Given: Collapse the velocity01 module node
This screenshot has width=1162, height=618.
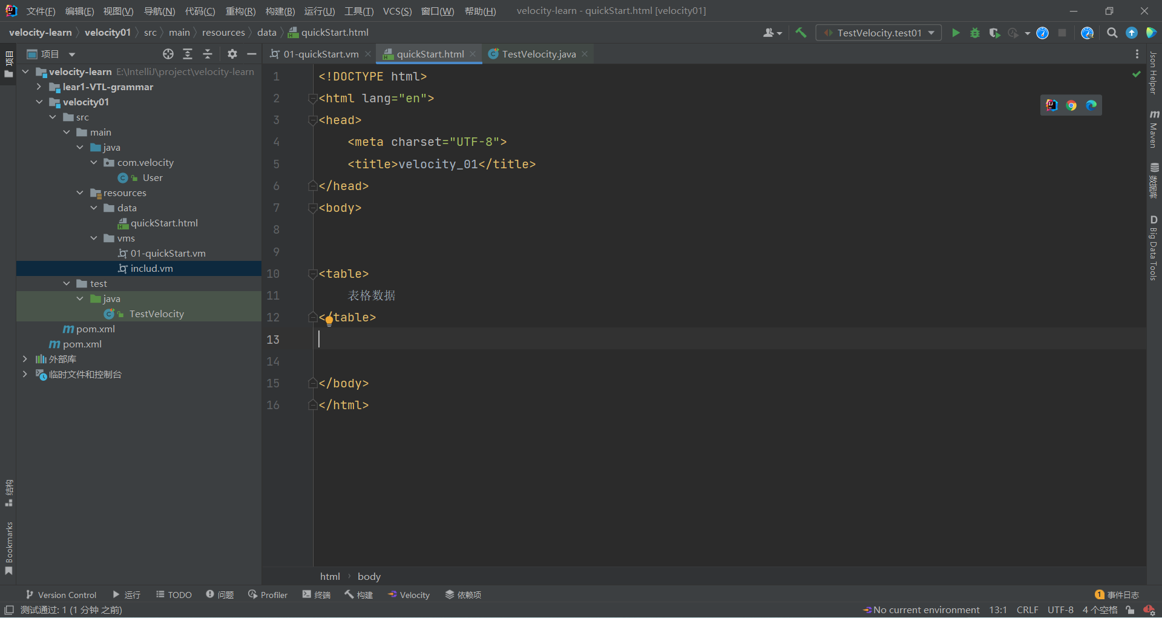Looking at the screenshot, I should tap(39, 102).
